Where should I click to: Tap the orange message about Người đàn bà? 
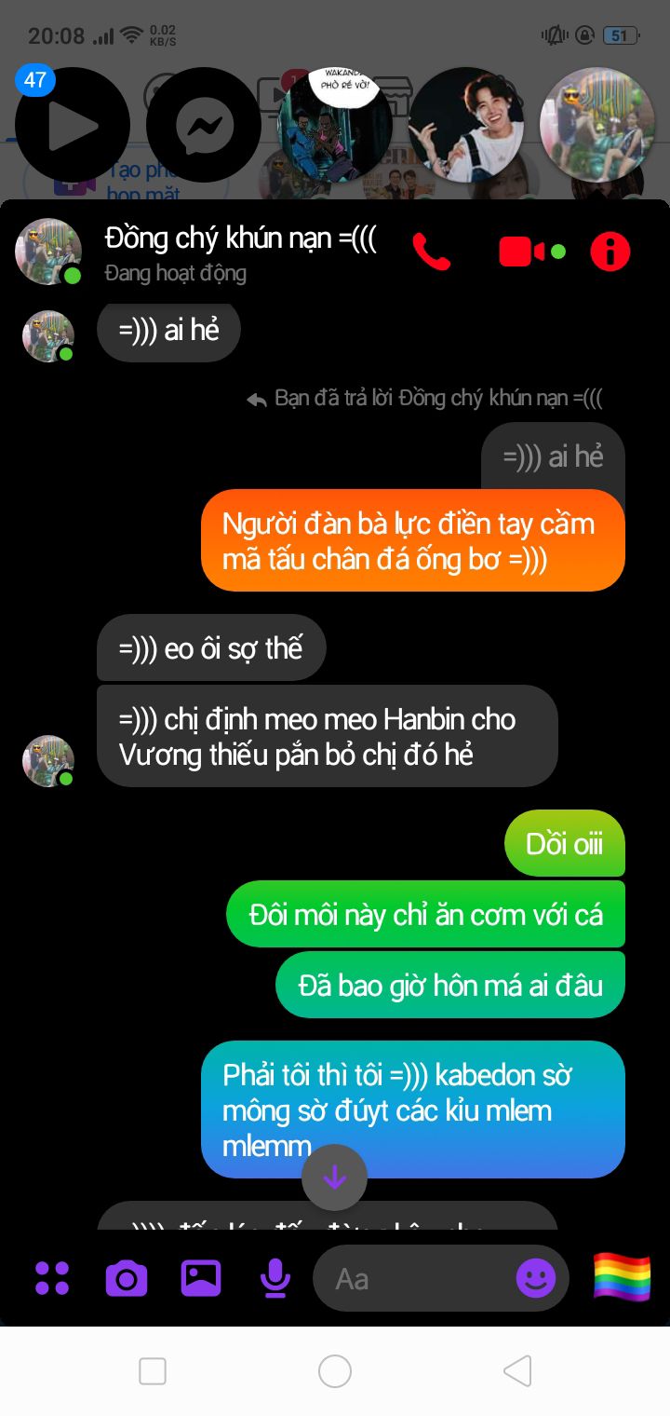[x=413, y=540]
